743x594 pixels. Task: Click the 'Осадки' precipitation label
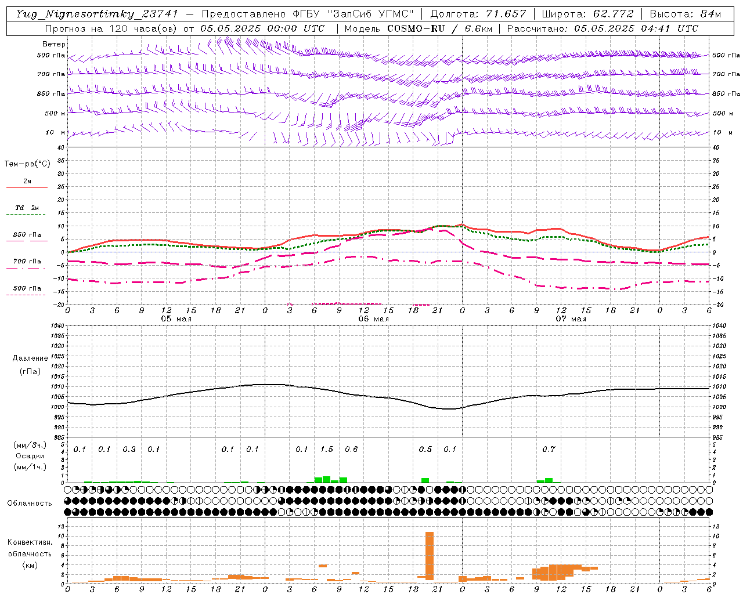(30, 456)
